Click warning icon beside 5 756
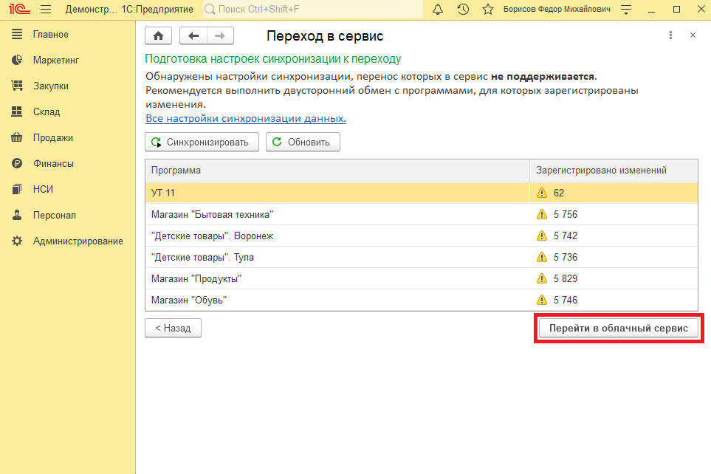The height and width of the screenshot is (474, 711). coord(542,214)
